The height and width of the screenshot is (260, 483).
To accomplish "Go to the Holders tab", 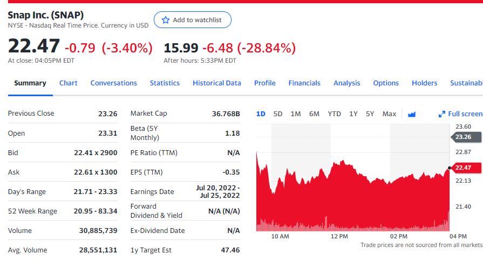I will click(425, 83).
